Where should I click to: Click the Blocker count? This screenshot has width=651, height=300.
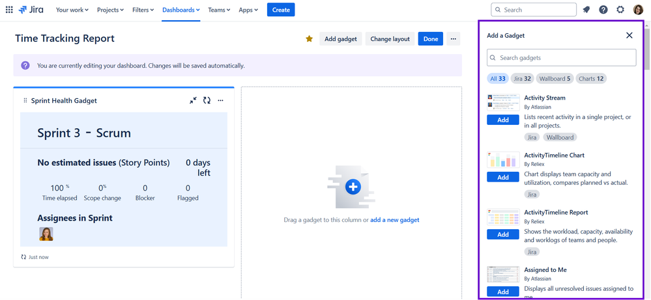145,188
